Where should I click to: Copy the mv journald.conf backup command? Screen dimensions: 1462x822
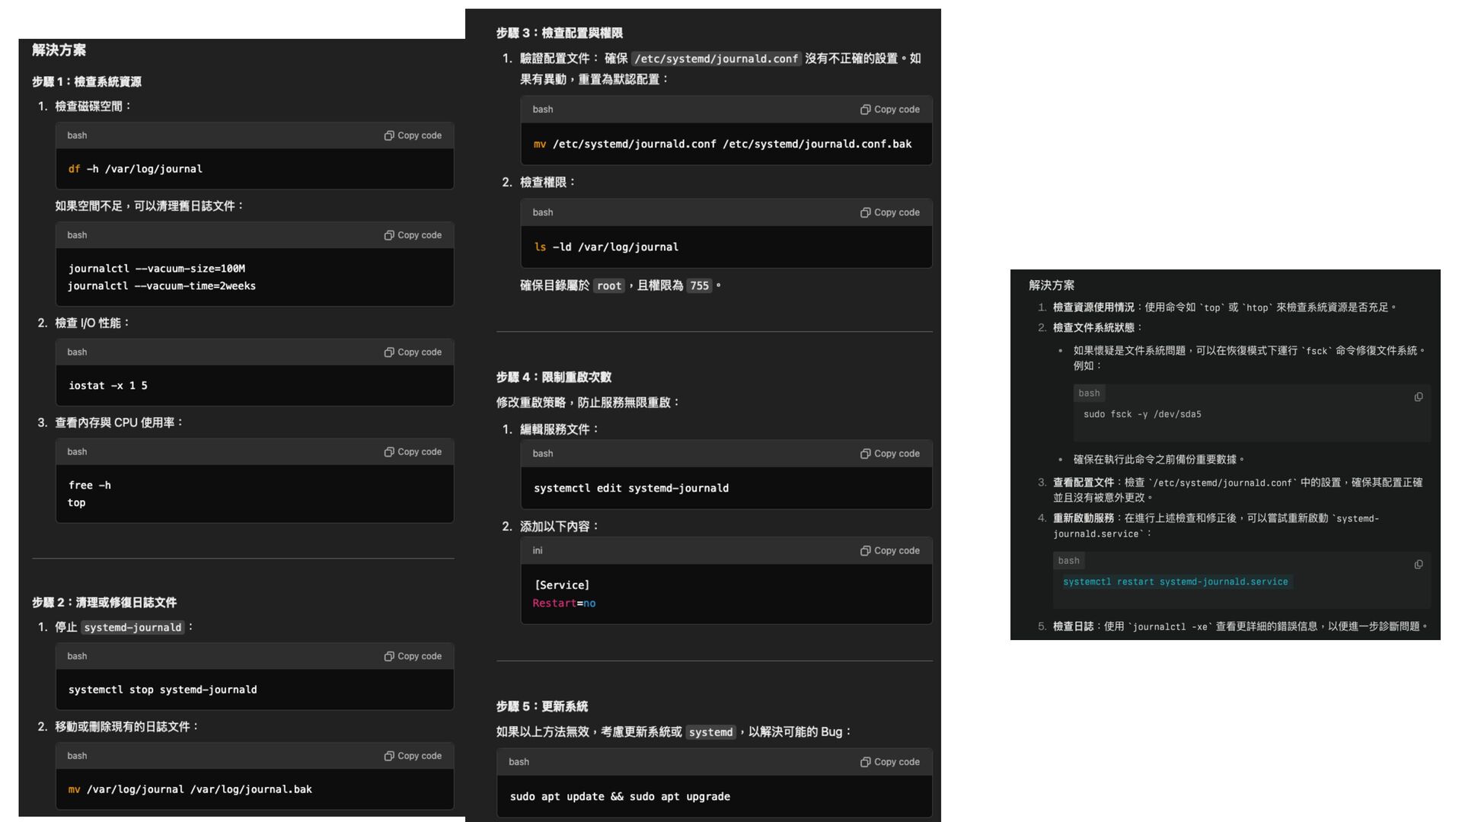(889, 110)
